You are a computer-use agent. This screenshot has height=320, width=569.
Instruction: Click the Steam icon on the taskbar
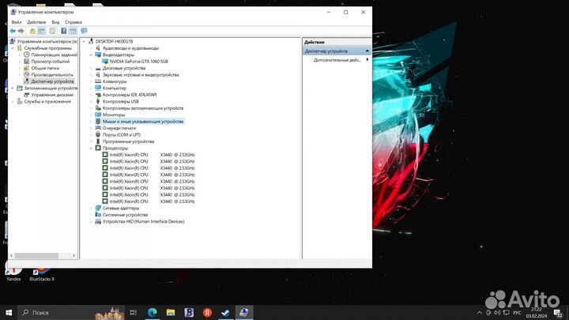pyautogui.click(x=225, y=312)
